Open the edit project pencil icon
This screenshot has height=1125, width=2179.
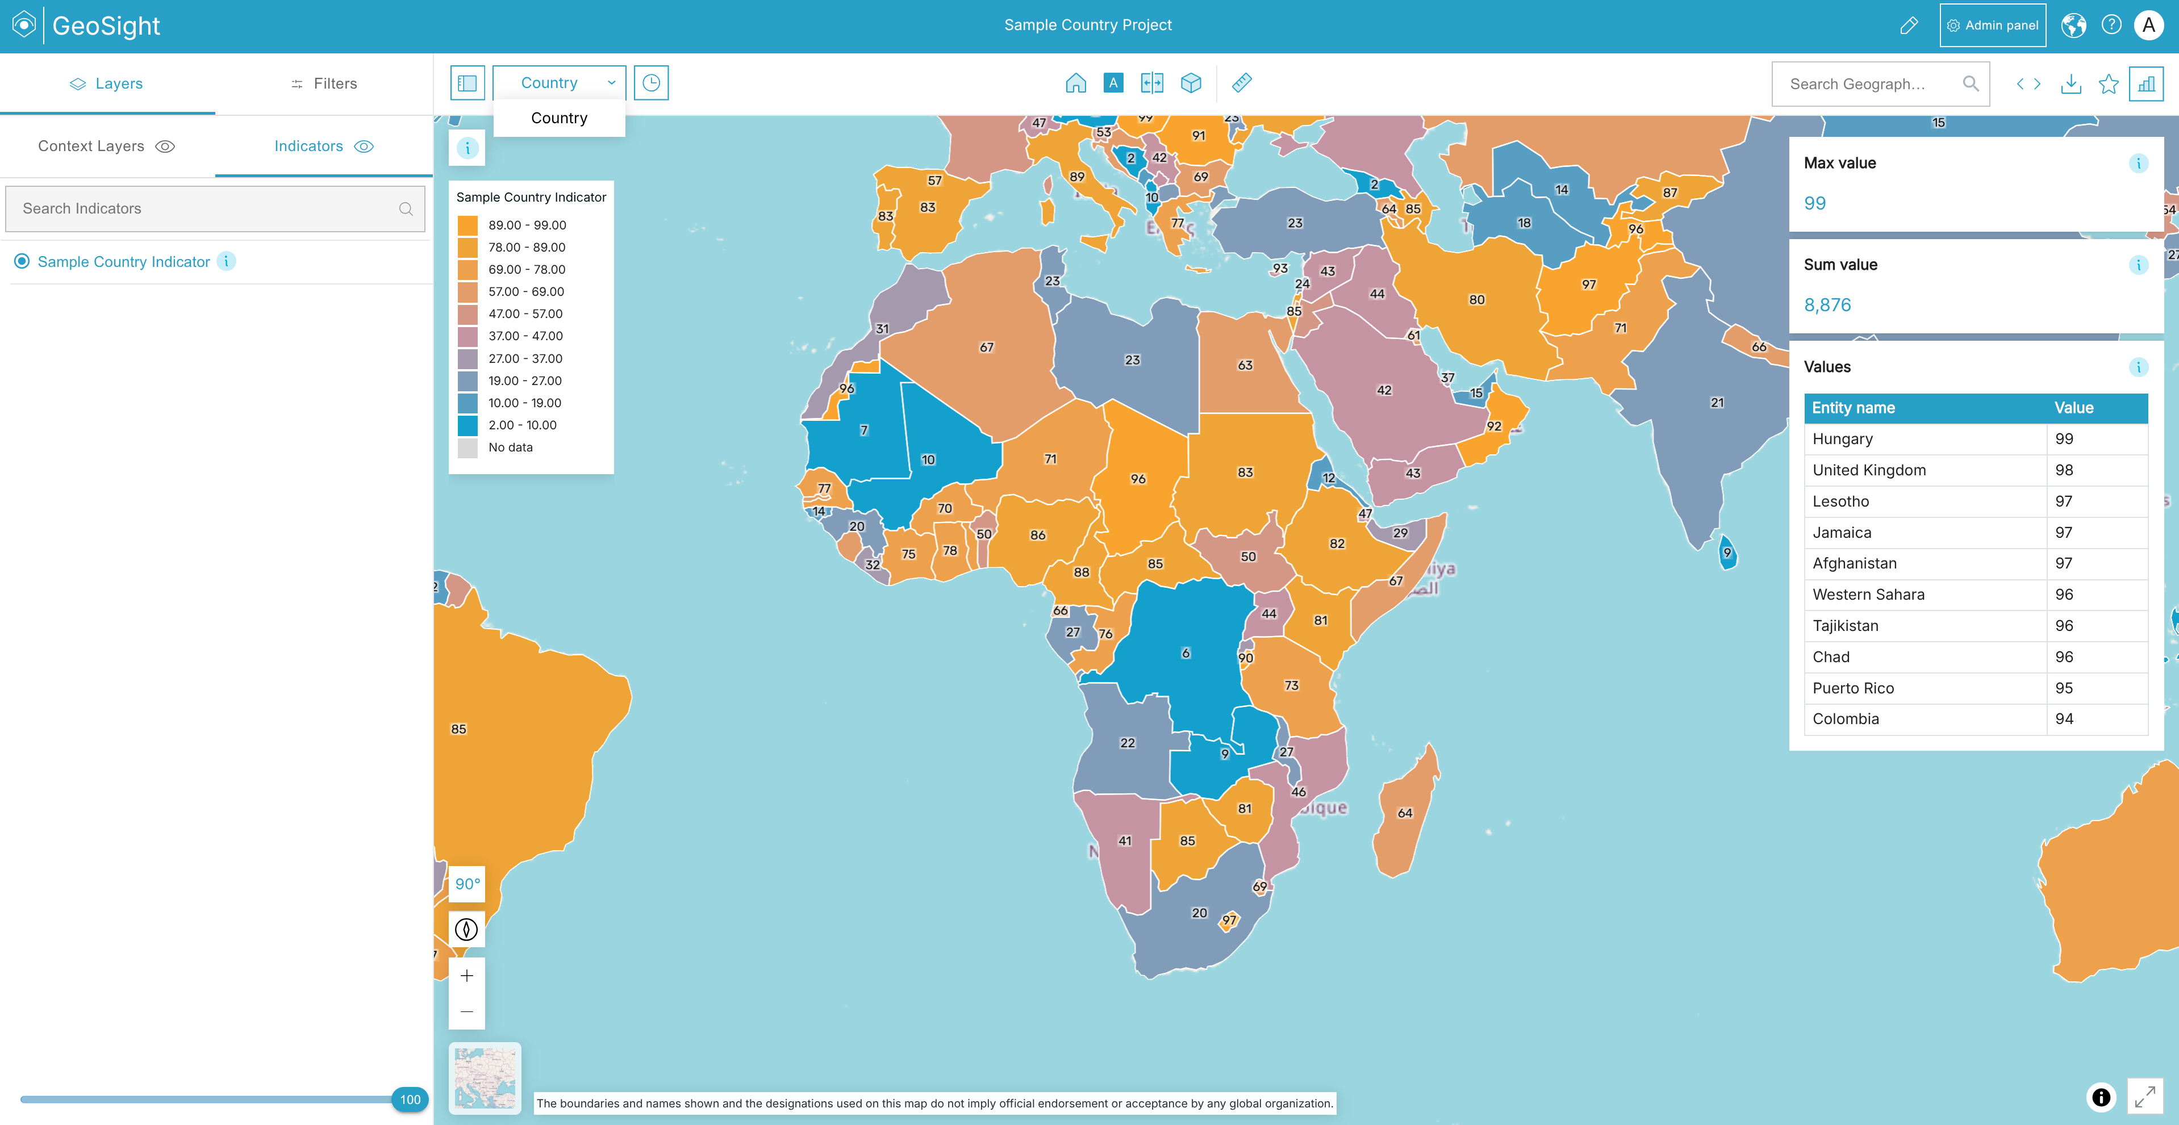[x=1908, y=26]
